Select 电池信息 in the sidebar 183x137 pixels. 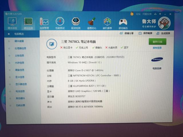click(x=20, y=91)
